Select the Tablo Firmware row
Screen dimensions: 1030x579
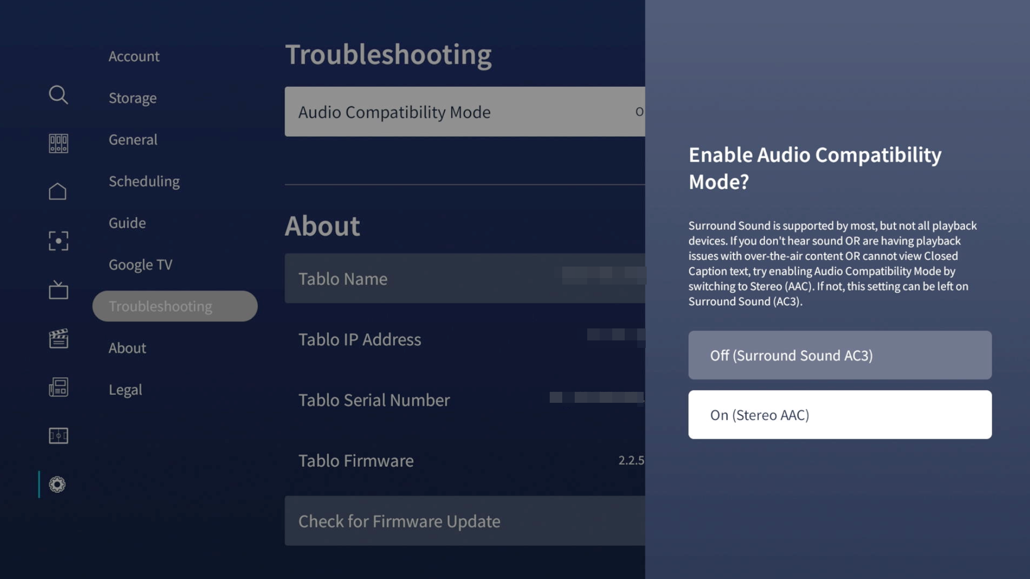click(x=464, y=460)
